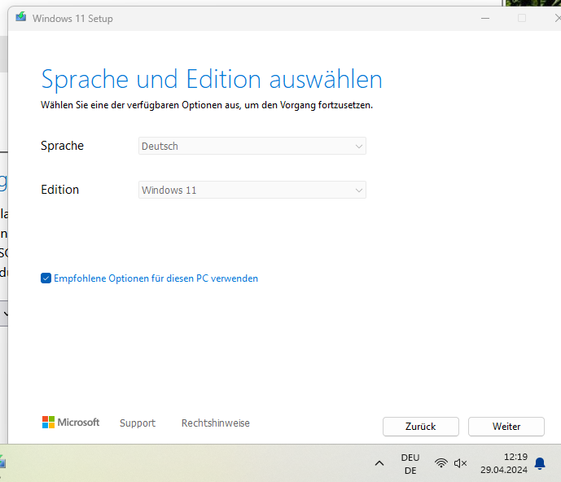
Task: Show hidden icons in the system tray
Action: pos(379,463)
